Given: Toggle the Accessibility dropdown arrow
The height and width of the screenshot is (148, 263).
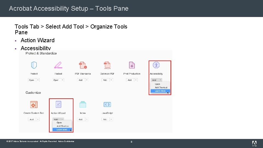Looking at the screenshot, I should [x=160, y=80].
